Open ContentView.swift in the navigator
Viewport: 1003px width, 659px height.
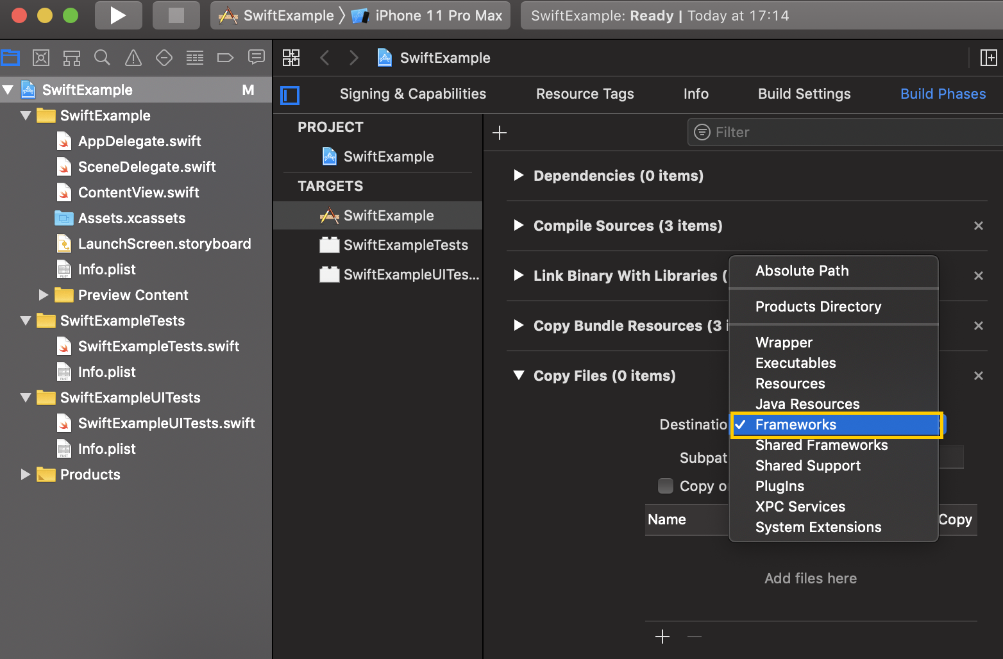139,192
